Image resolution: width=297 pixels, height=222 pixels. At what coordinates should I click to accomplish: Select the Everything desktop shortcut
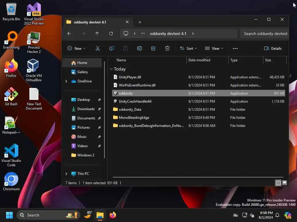(11, 40)
